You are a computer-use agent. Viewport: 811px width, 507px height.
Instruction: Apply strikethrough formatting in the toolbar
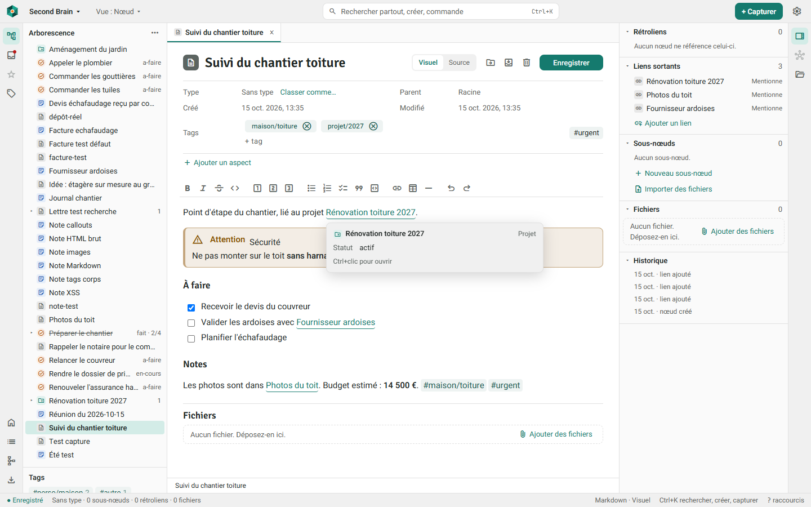coord(219,188)
